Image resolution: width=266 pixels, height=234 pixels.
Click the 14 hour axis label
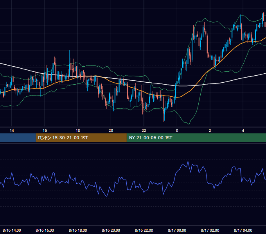12,131
